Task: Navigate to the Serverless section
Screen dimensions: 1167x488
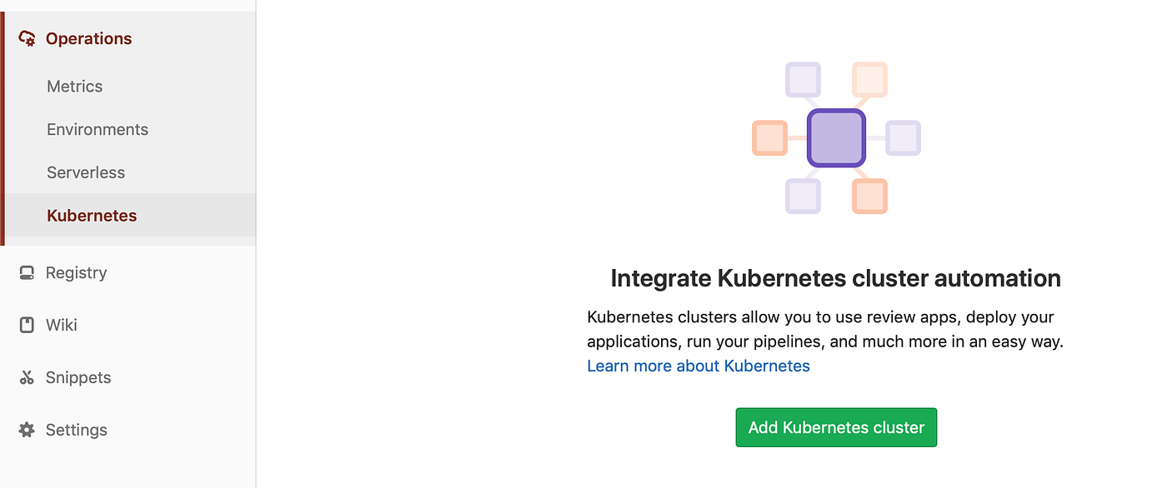Action: click(x=85, y=172)
